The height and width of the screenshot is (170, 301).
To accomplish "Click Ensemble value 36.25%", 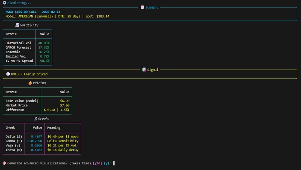I will pos(44,52).
